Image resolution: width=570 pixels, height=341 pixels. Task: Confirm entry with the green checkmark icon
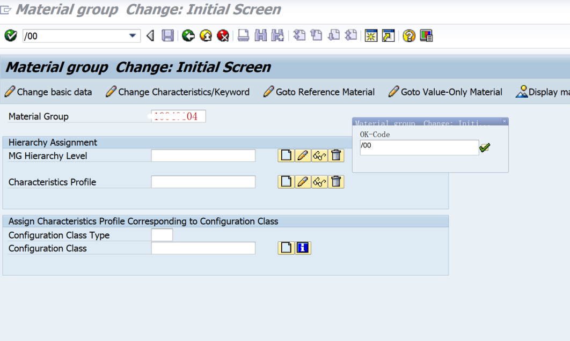[x=485, y=147]
